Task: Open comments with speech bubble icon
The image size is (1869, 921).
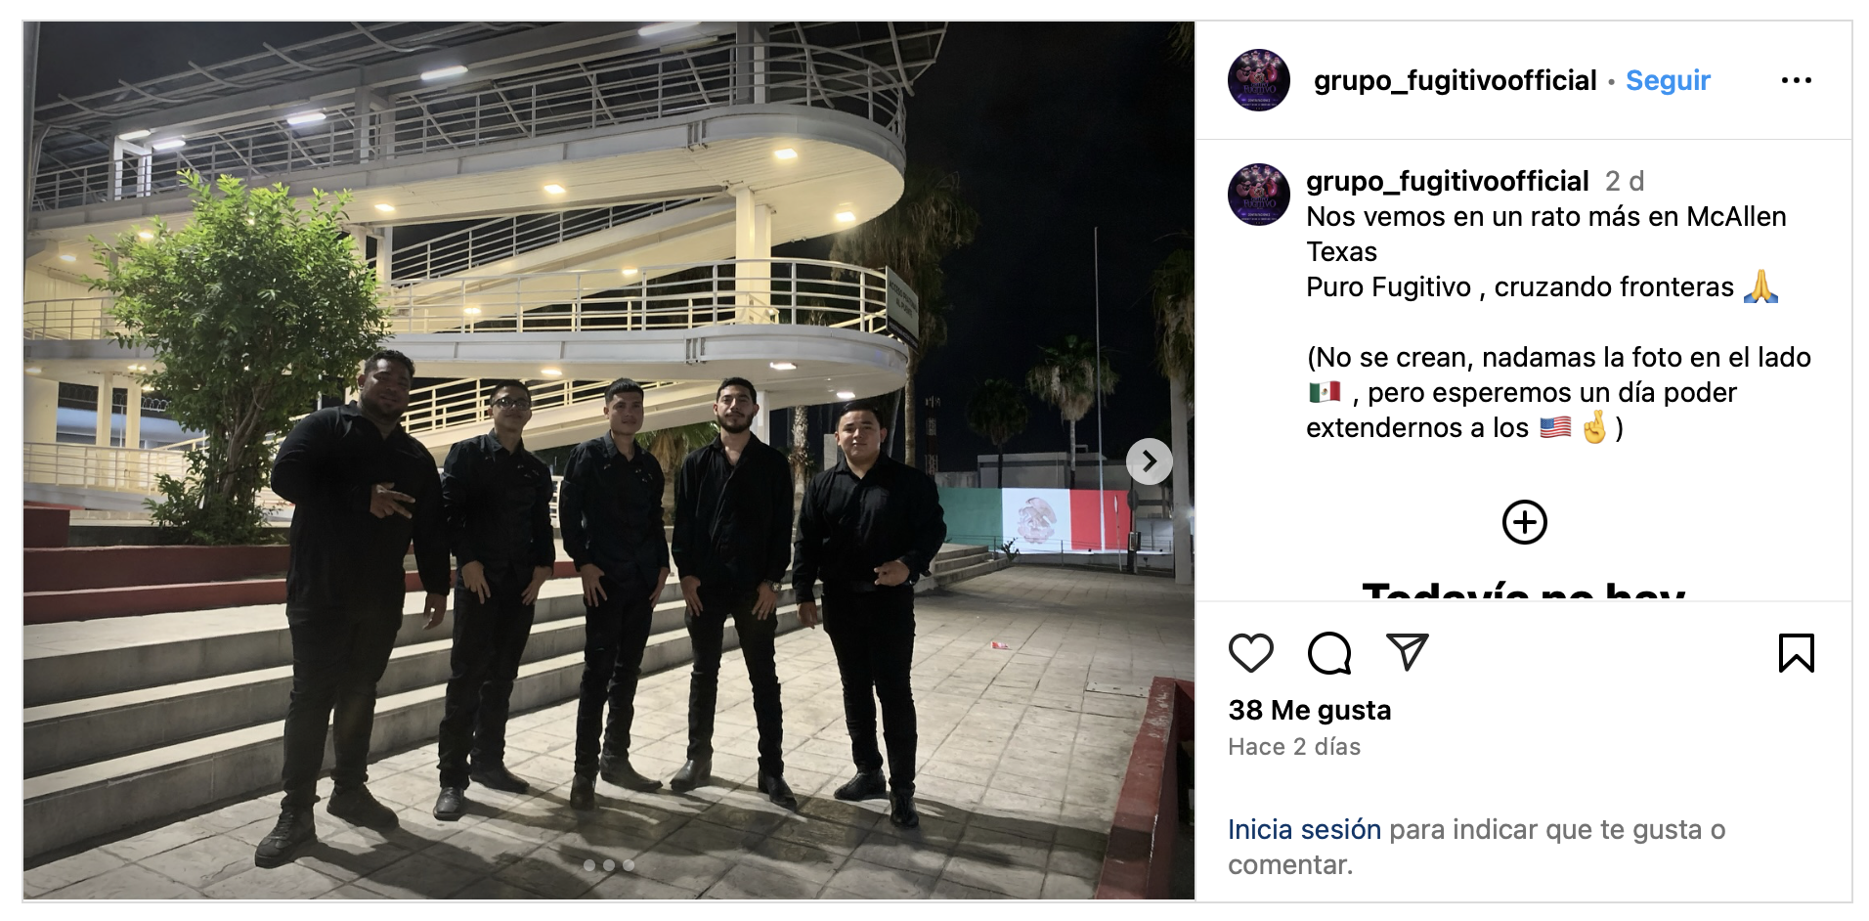Action: click(1329, 653)
